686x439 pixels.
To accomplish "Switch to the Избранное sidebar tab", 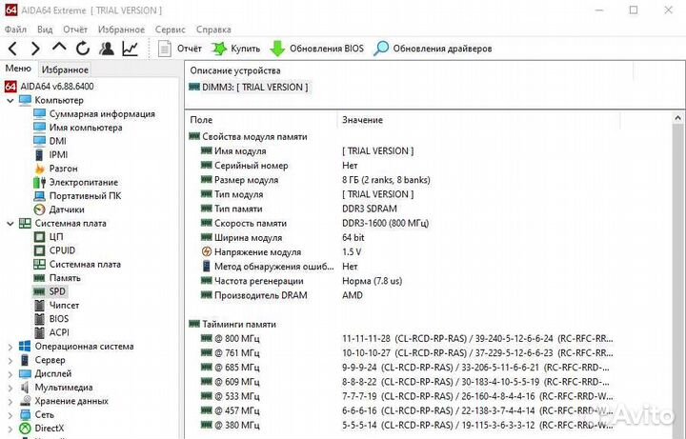I will (x=65, y=70).
